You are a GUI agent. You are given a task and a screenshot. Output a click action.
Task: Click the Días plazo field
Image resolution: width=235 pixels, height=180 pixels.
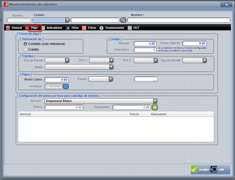(x=145, y=50)
